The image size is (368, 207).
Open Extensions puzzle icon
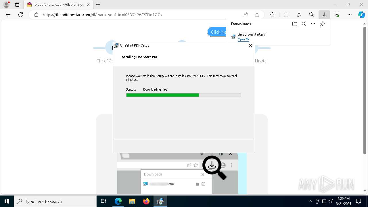tap(272, 15)
